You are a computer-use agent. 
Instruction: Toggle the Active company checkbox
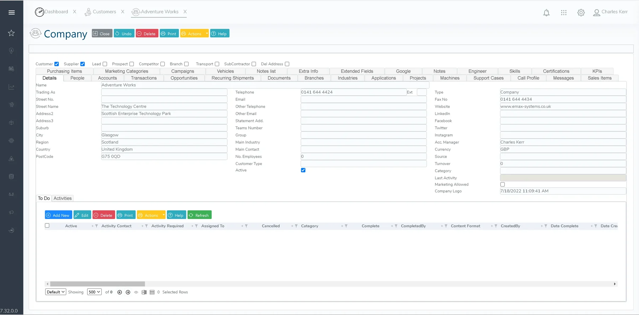[303, 170]
